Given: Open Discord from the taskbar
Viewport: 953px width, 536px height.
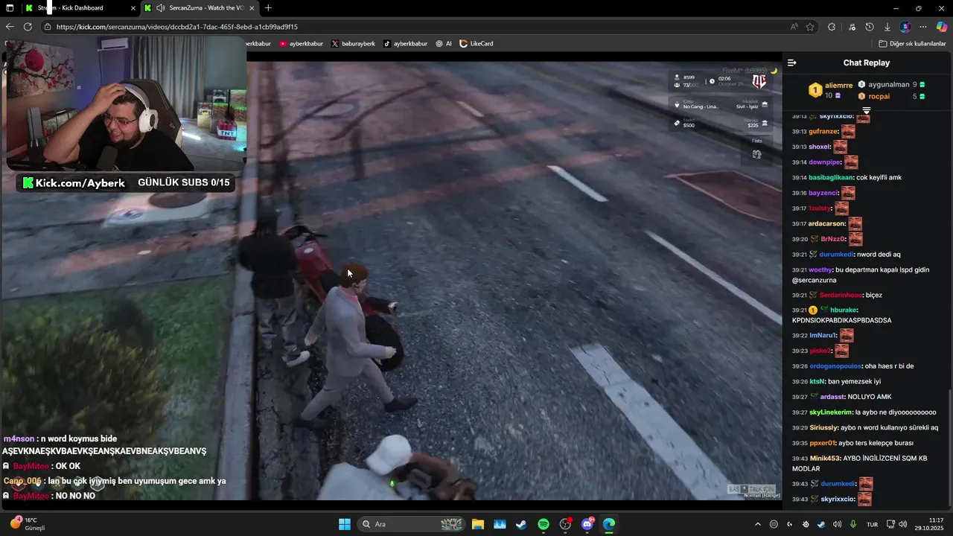Looking at the screenshot, I should coord(587,524).
